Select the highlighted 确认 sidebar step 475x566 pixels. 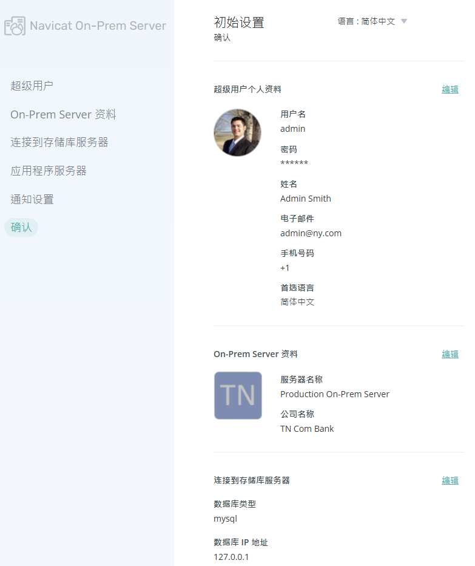[x=21, y=227]
